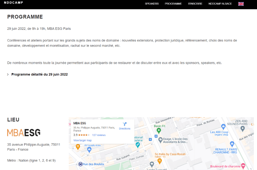257x170 pixels.
Task: Click the LIEU heading
Action: point(13,120)
